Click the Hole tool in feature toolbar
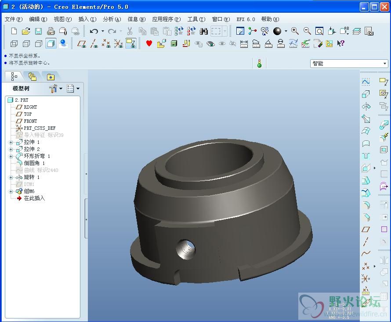The height and width of the screenshot is (322, 391). pyautogui.click(x=366, y=156)
